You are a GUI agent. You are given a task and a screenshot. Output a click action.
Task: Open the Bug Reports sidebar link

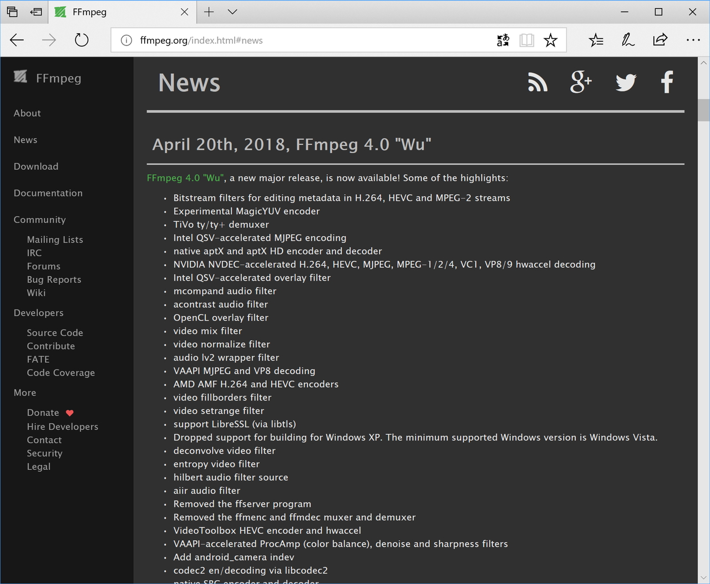(x=54, y=280)
